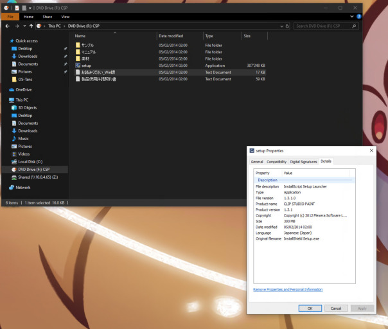Screen dimensions: 388x329
Task: Open Local Disk (C:) in sidebar
Action: coord(30,161)
